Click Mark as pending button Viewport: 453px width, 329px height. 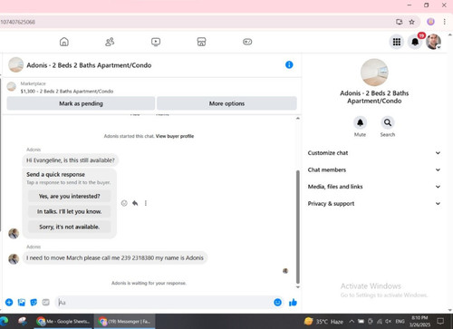coord(81,103)
